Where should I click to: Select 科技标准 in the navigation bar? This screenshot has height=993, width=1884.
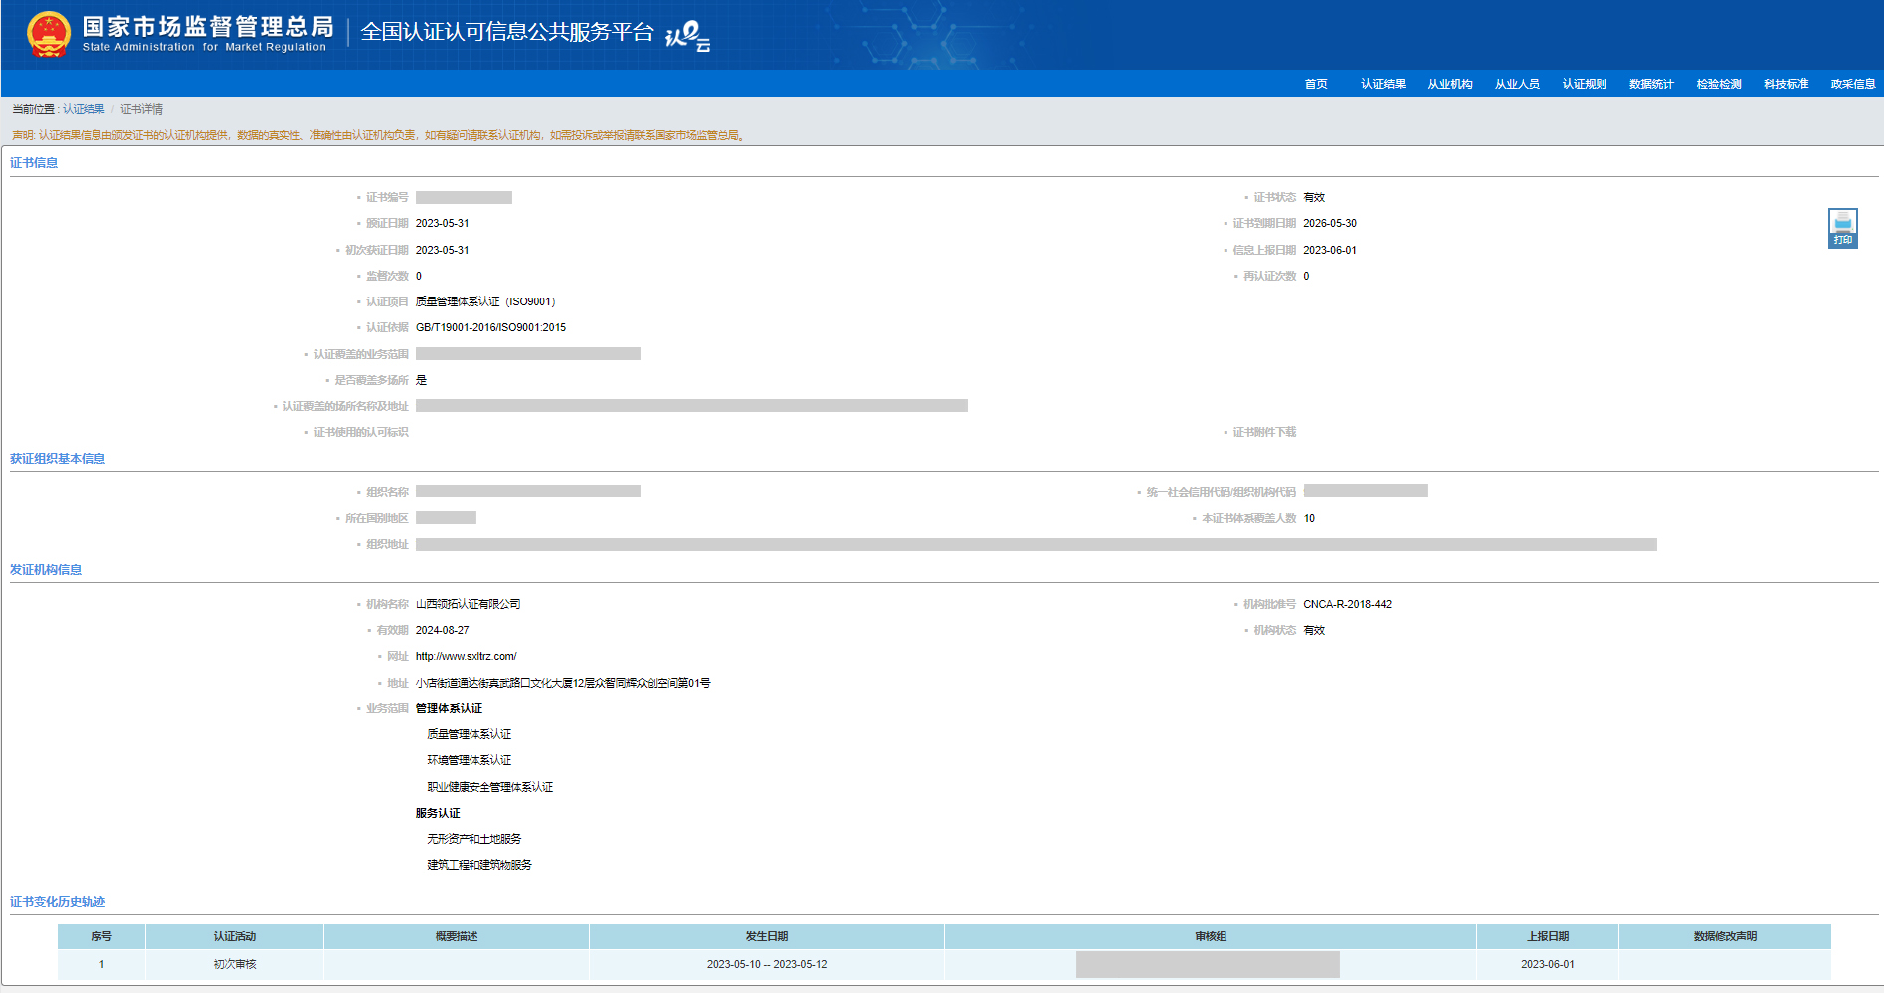coord(1786,84)
